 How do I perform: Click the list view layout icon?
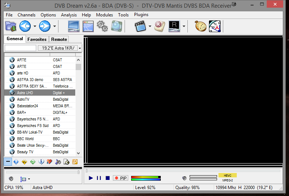pos(23,179)
